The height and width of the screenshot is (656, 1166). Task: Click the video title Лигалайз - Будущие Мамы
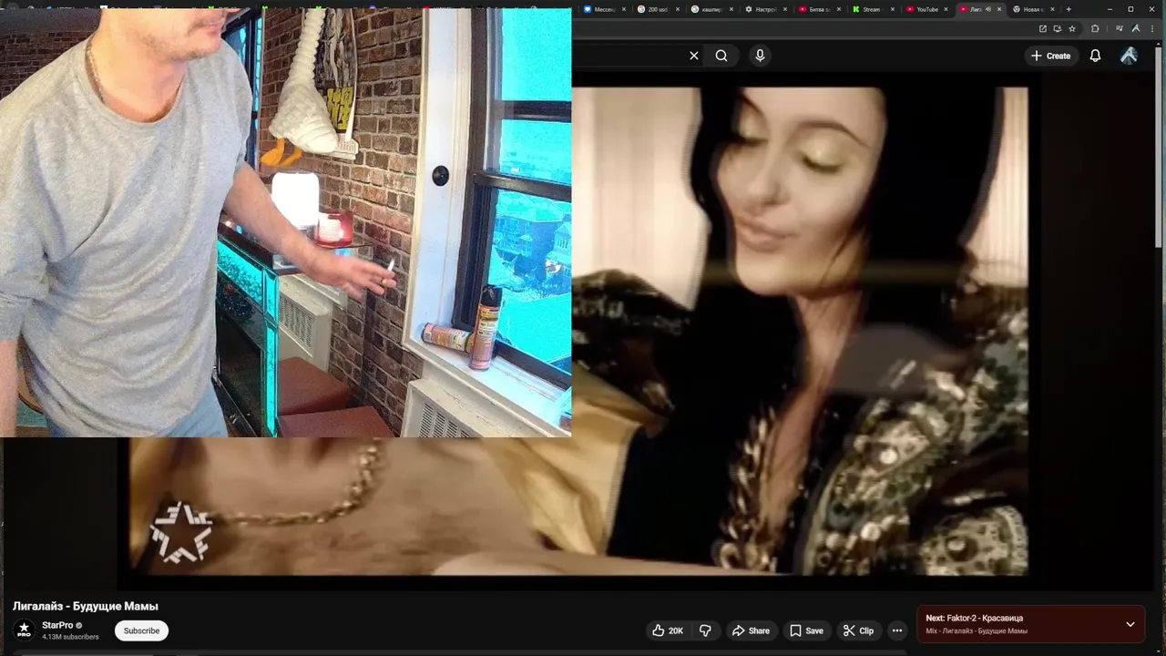(x=86, y=606)
